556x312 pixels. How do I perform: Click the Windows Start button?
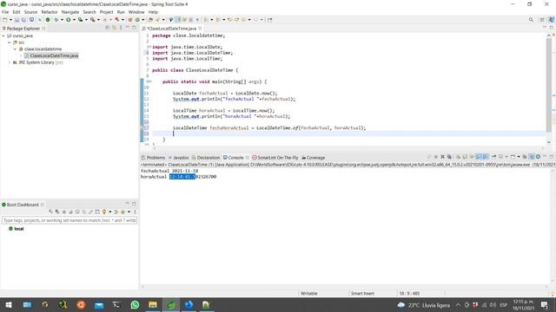click(x=9, y=305)
